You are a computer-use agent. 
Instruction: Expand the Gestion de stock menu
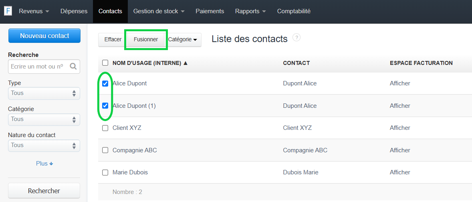pyautogui.click(x=159, y=11)
